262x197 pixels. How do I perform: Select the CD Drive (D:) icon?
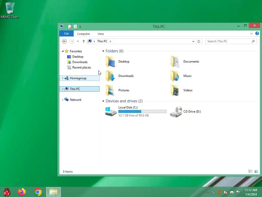click(176, 112)
